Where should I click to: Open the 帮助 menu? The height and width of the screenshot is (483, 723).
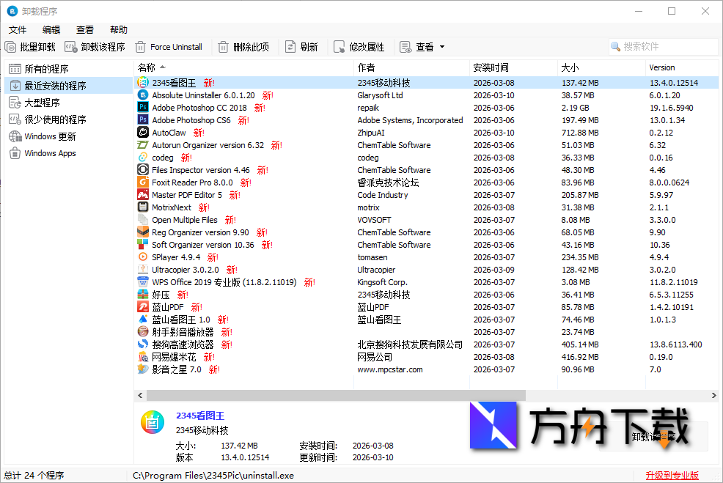click(119, 29)
